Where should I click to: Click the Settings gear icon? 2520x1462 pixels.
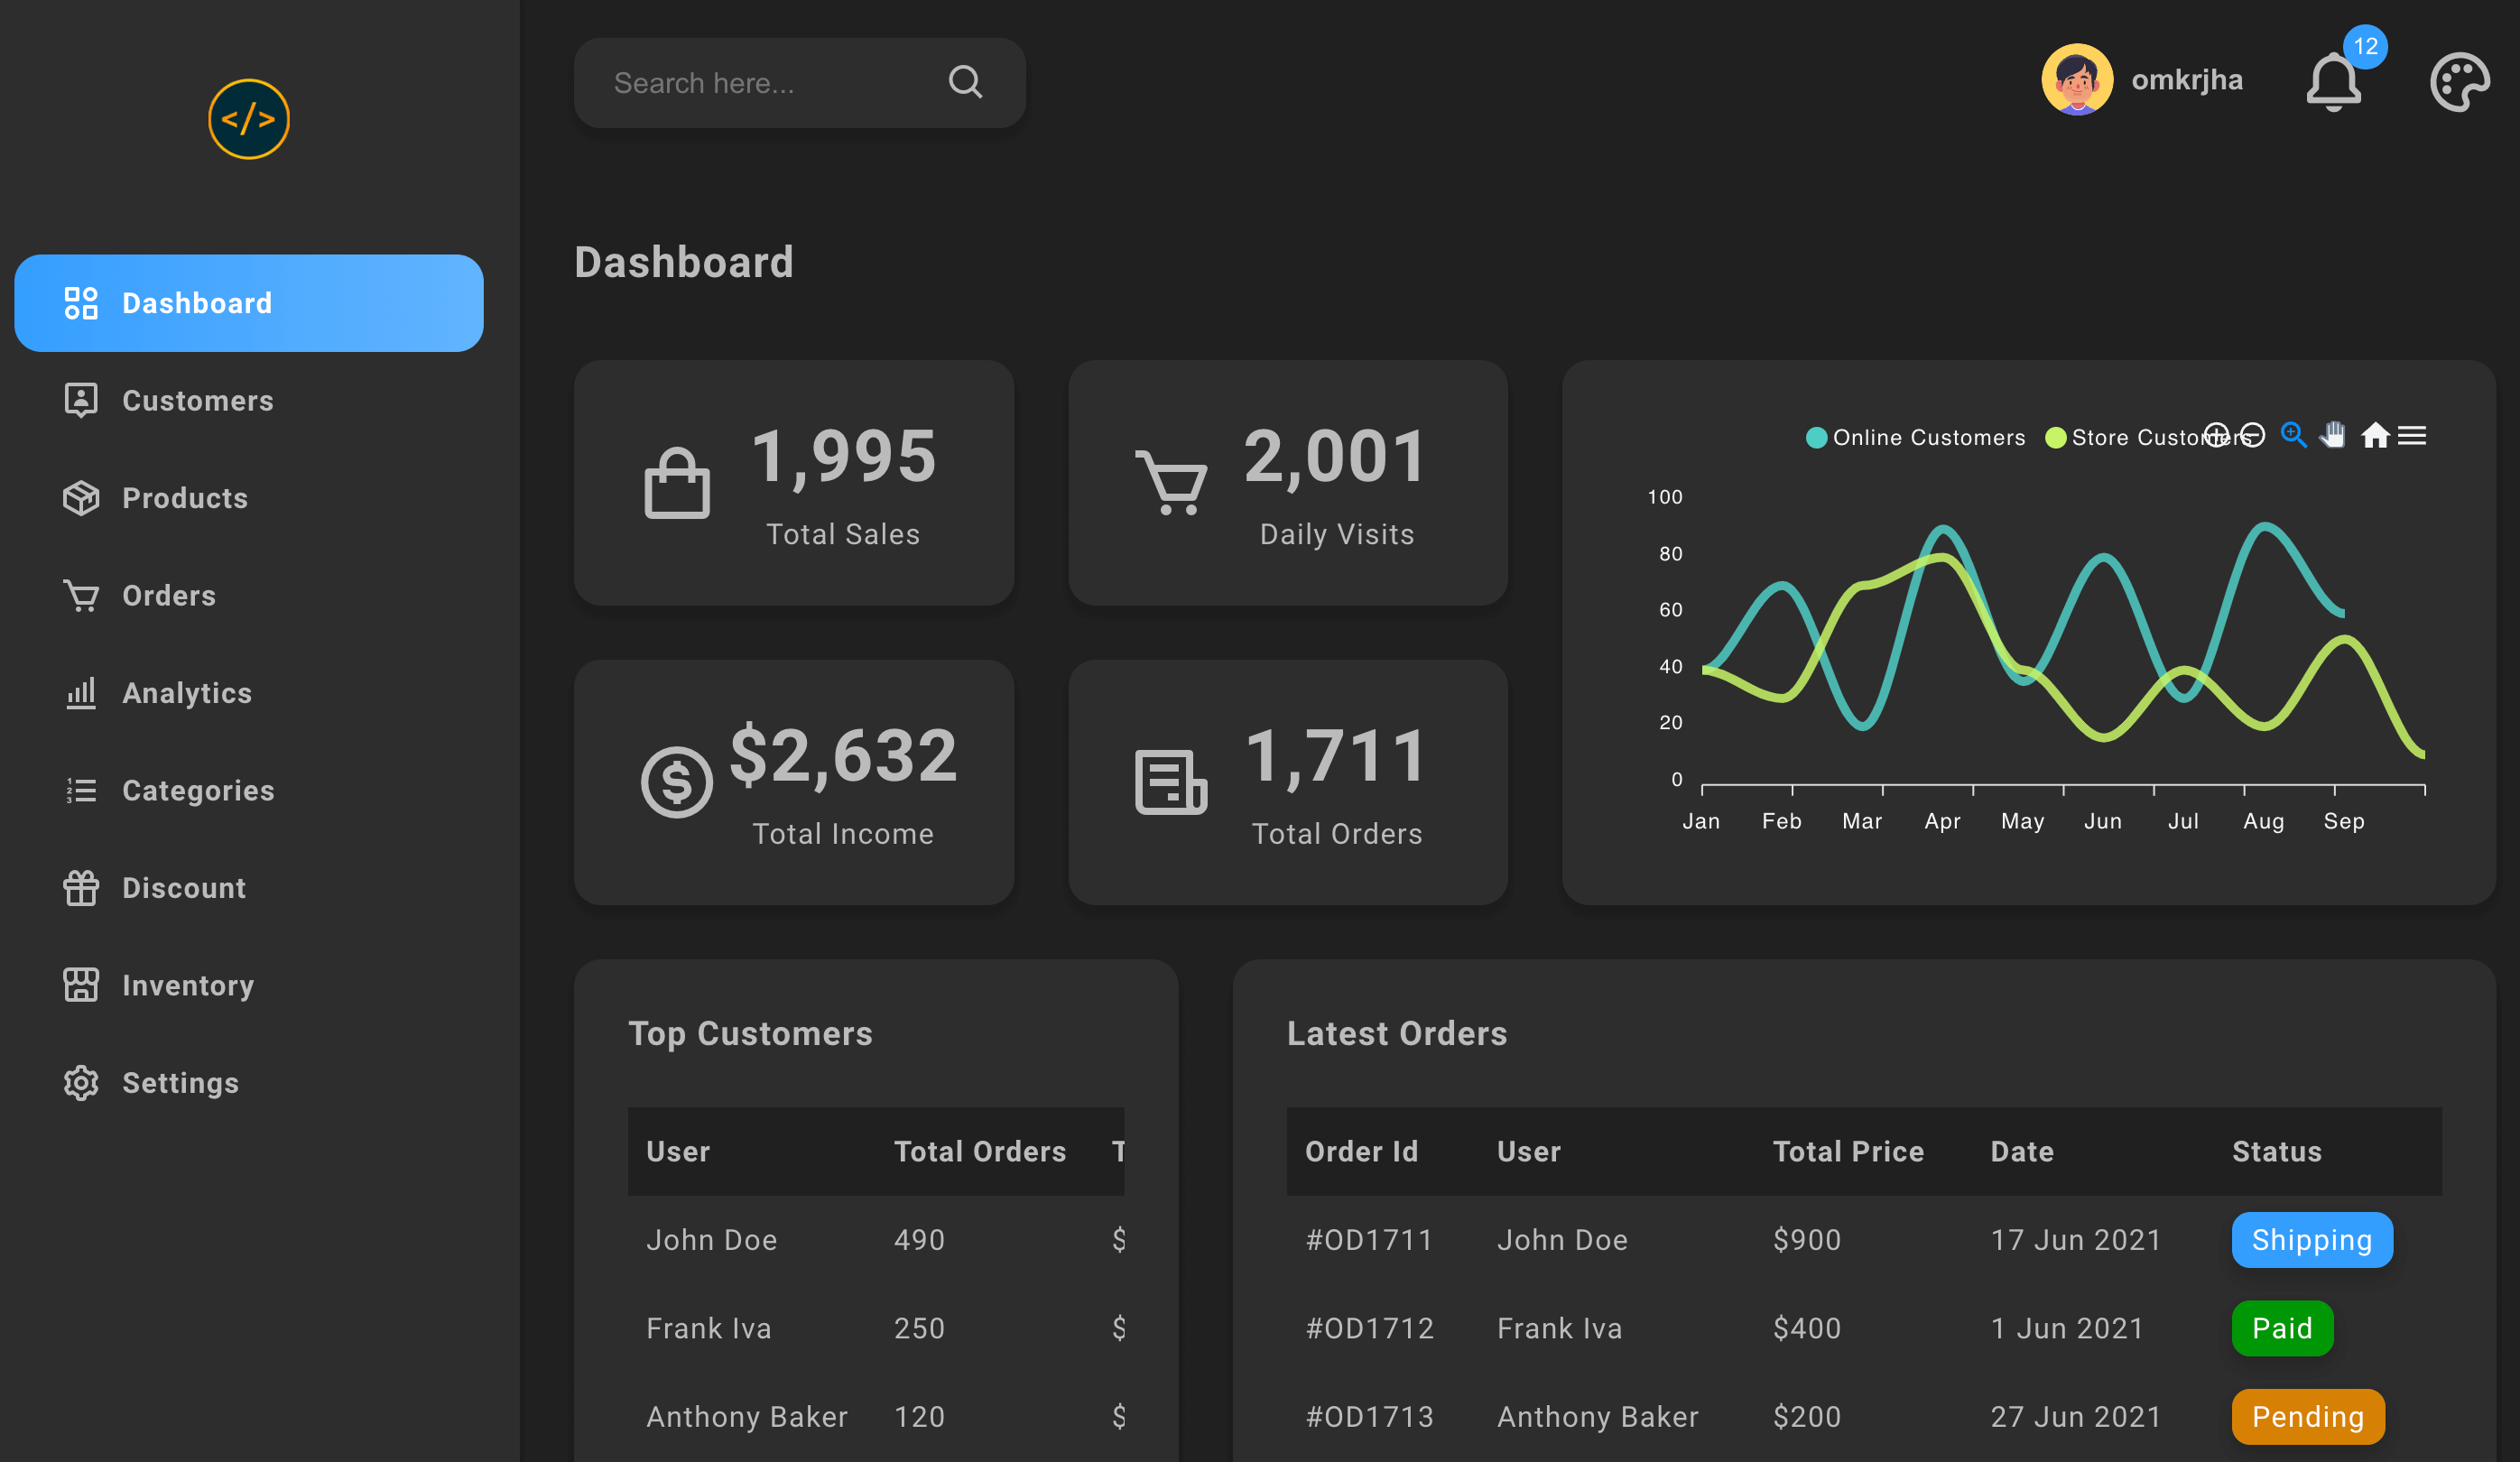click(81, 1083)
